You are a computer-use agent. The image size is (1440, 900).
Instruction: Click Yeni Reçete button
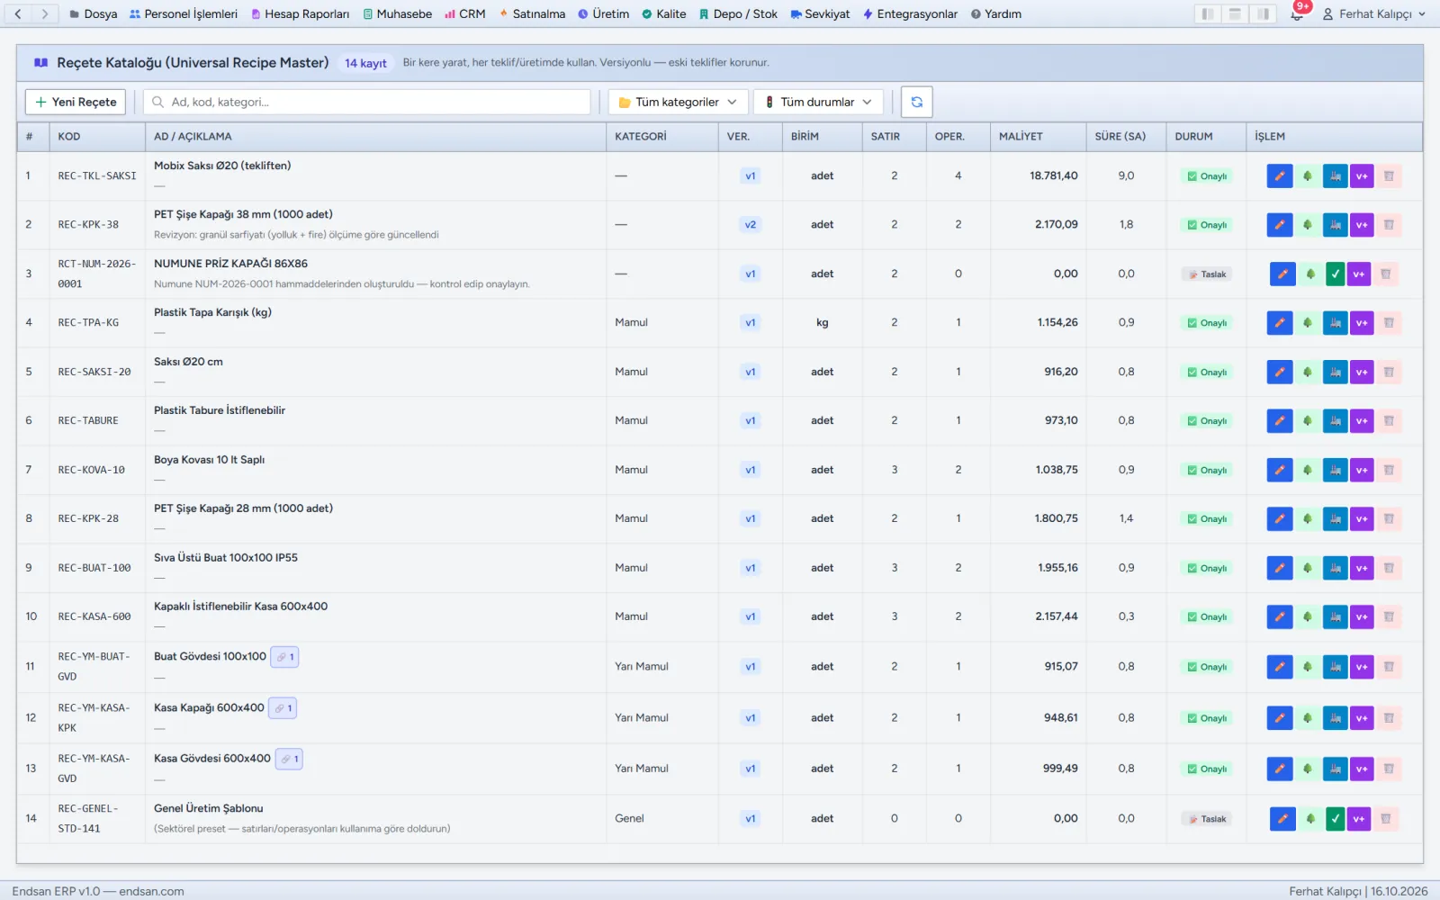[x=76, y=102]
